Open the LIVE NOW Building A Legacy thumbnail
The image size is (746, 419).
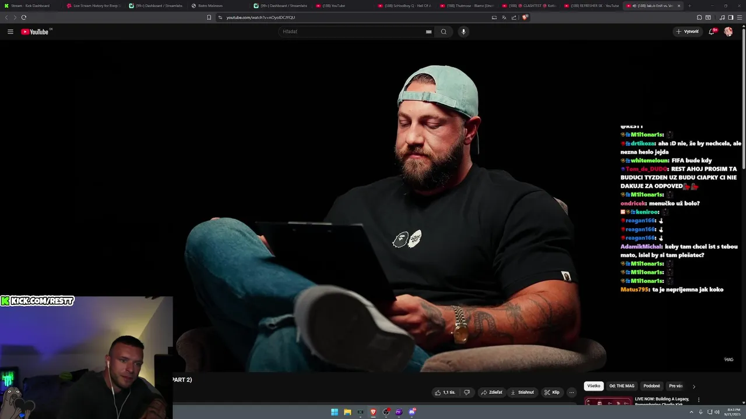click(608, 402)
